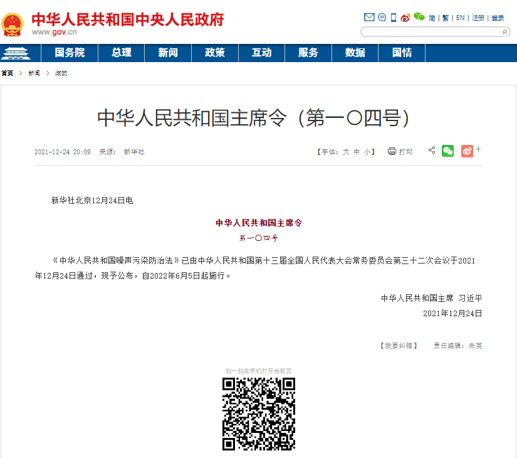Open the Weibo icon in top header
The image size is (517, 458).
(405, 18)
